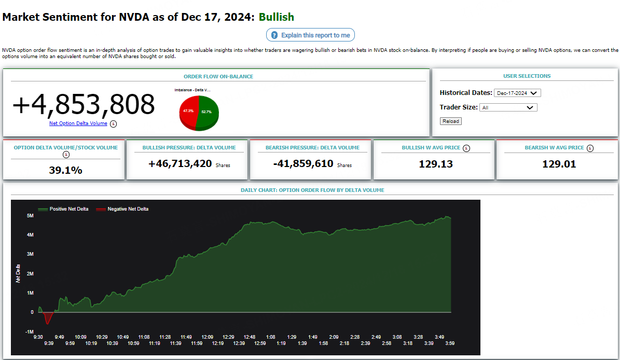This screenshot has height=360, width=620.
Task: Click the Imbalance - Delta V... pie title
Action: pos(192,90)
